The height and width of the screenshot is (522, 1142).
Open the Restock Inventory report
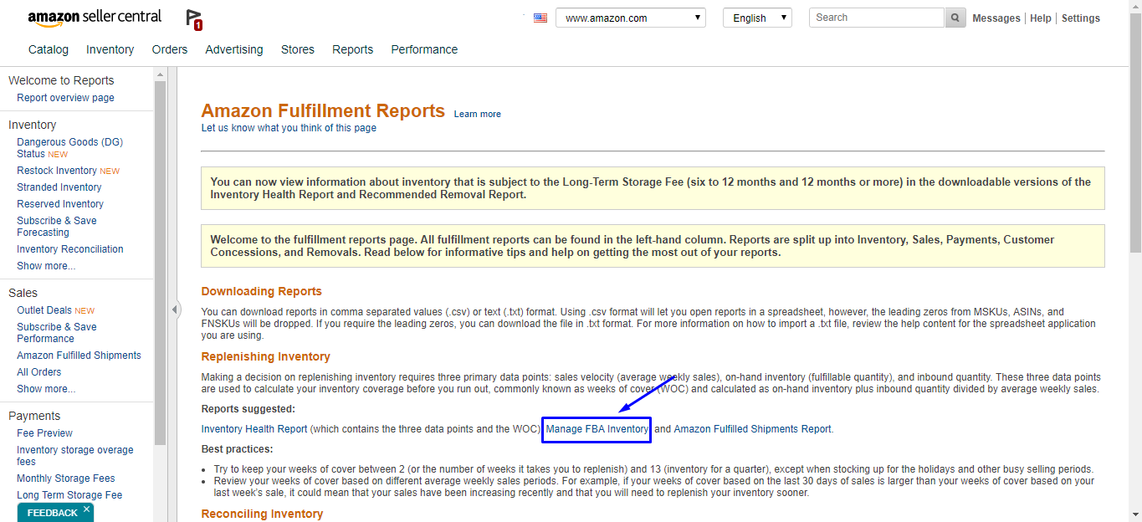point(57,171)
